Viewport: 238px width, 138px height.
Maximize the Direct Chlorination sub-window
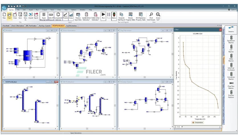[x=110, y=31]
